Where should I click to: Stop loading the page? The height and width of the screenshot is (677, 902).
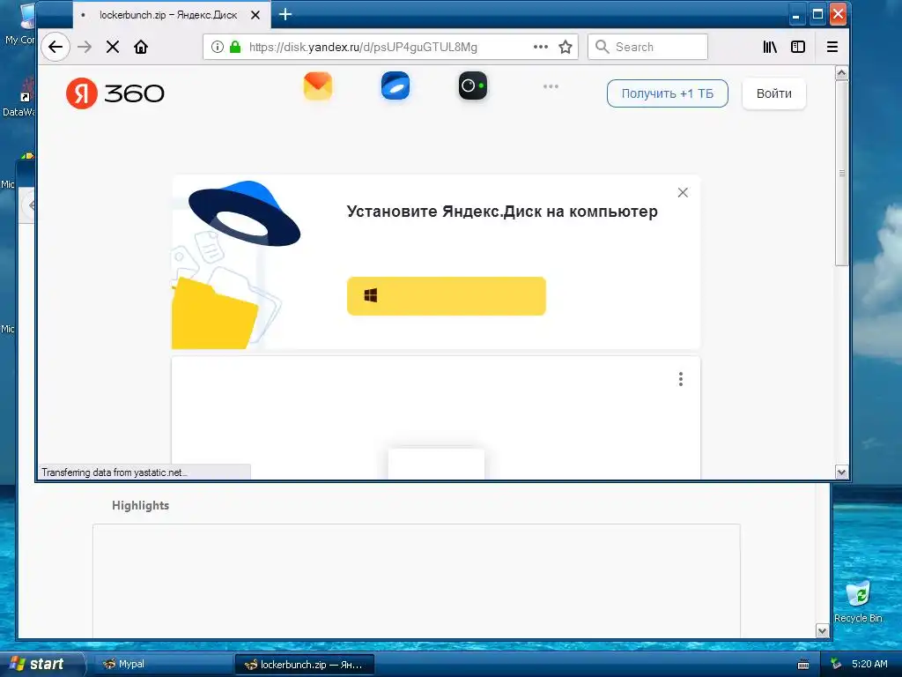tap(113, 47)
